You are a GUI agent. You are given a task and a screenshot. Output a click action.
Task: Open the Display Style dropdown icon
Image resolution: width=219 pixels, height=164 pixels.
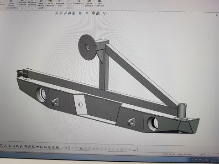point(80,13)
